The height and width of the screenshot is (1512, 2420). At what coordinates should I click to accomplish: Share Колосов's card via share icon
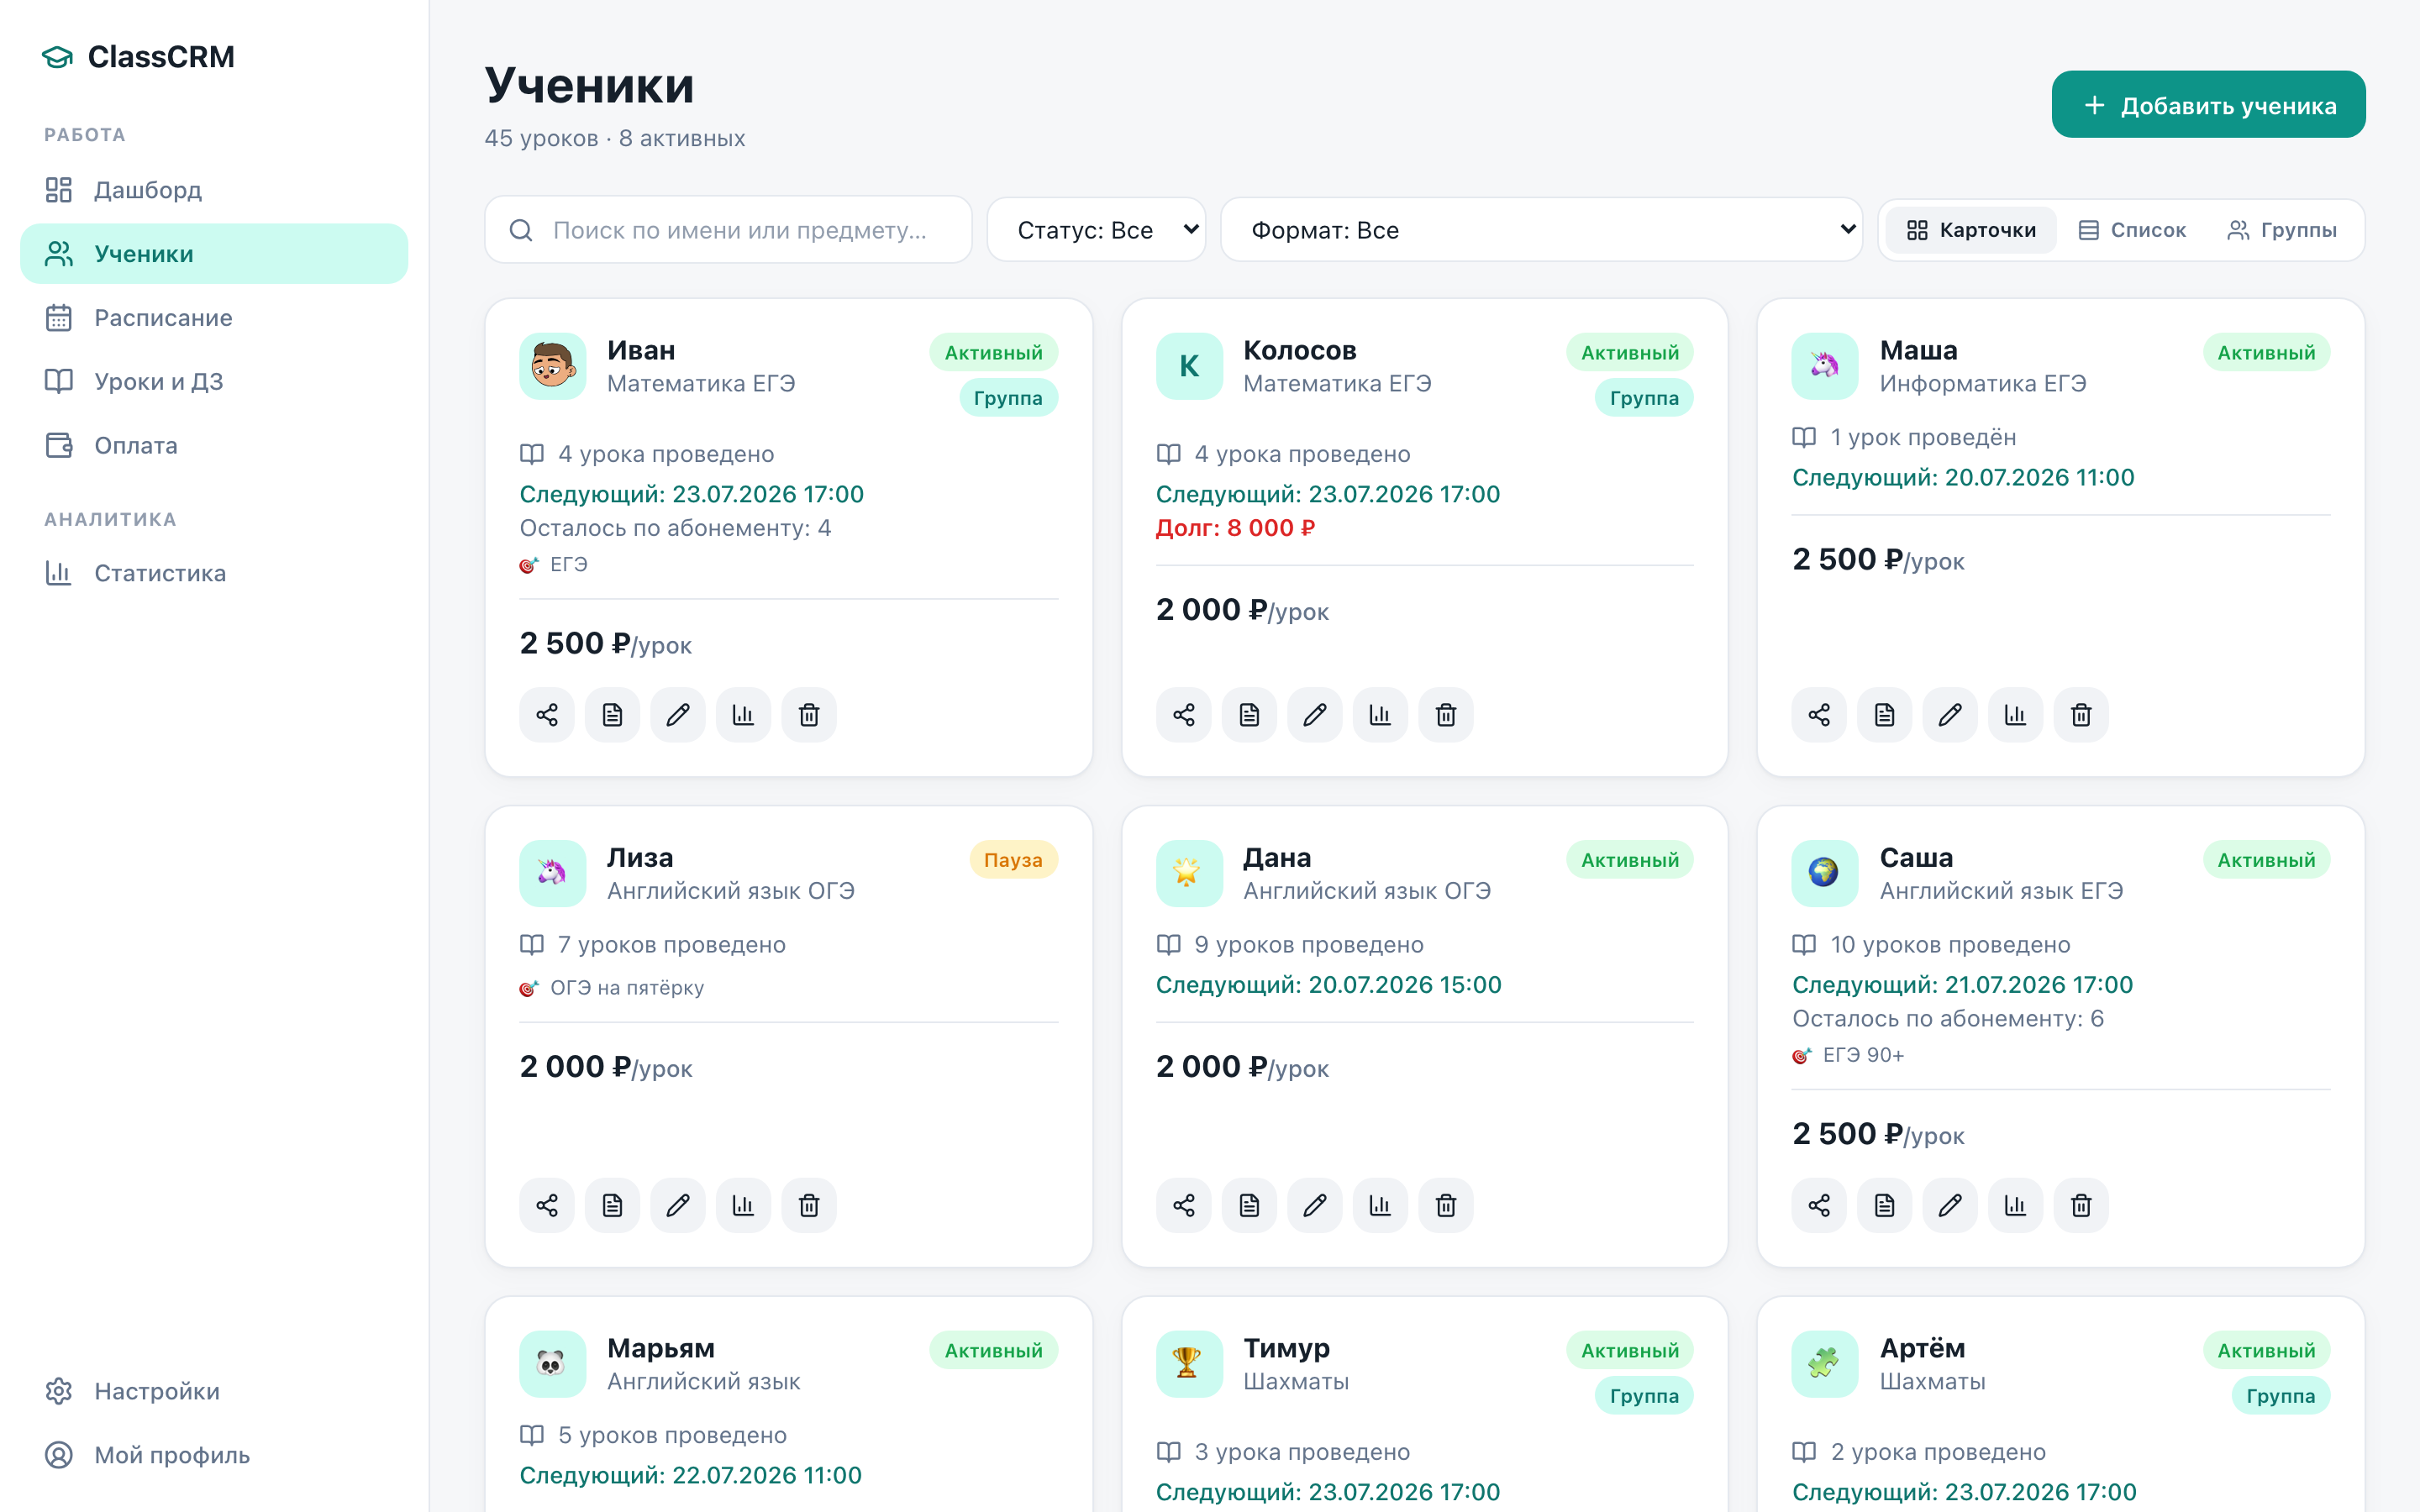1184,715
